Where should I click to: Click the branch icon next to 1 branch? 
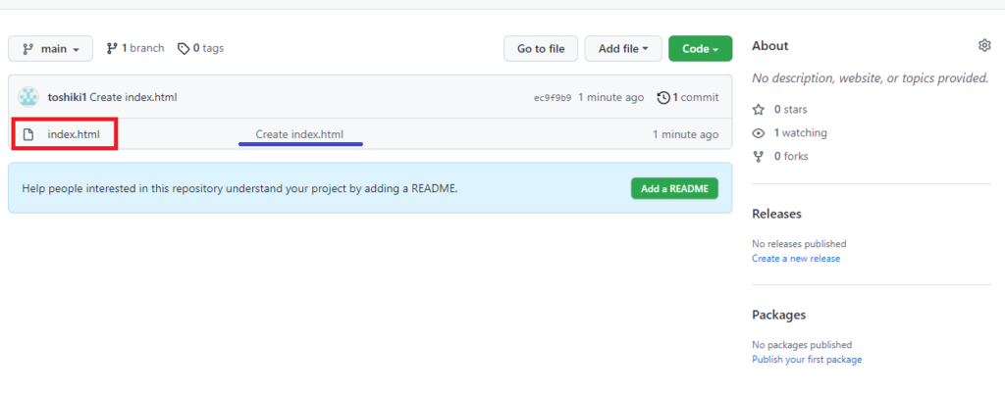pyautogui.click(x=112, y=48)
